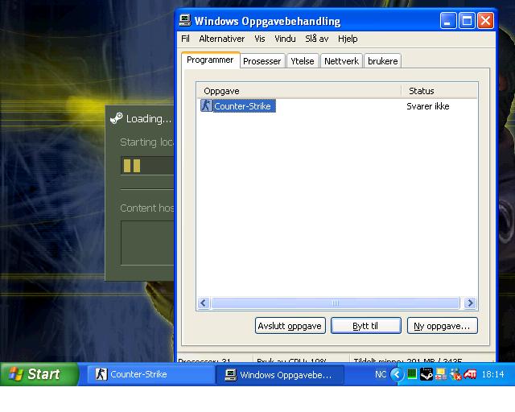Click the left arrow of horizontal scrollbar

(204, 303)
